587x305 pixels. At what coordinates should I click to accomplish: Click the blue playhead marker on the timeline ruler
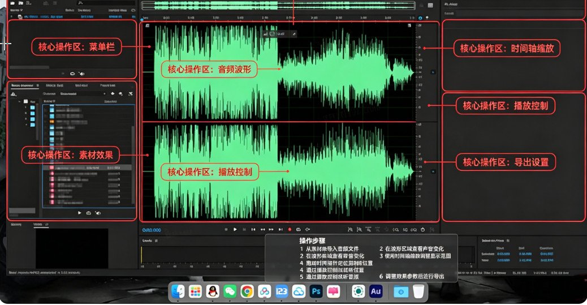[142, 19]
